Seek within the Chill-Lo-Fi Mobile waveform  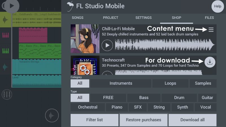click(165, 45)
